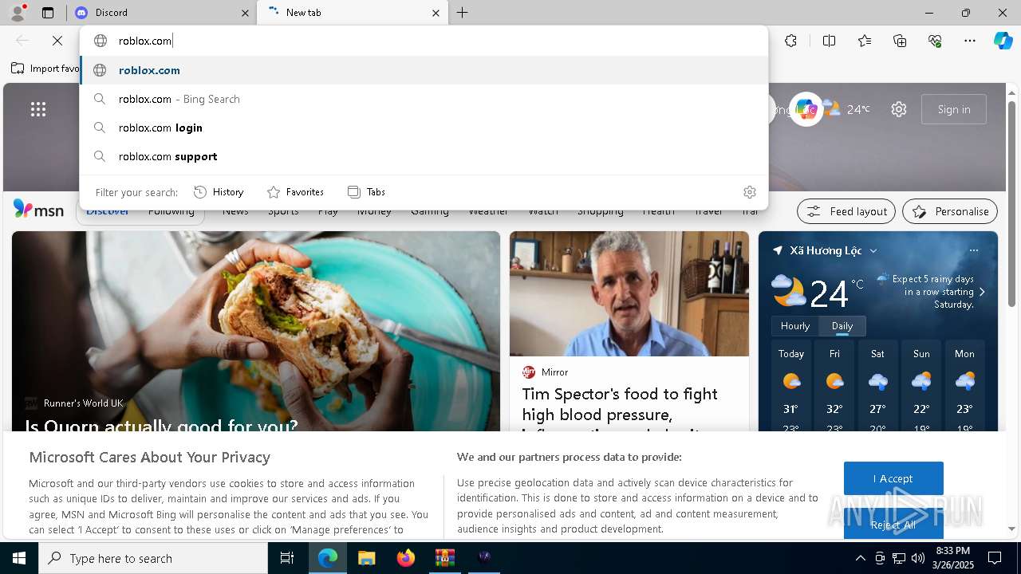Image resolution: width=1021 pixels, height=574 pixels.
Task: Open the notification center icon
Action: [x=995, y=558]
